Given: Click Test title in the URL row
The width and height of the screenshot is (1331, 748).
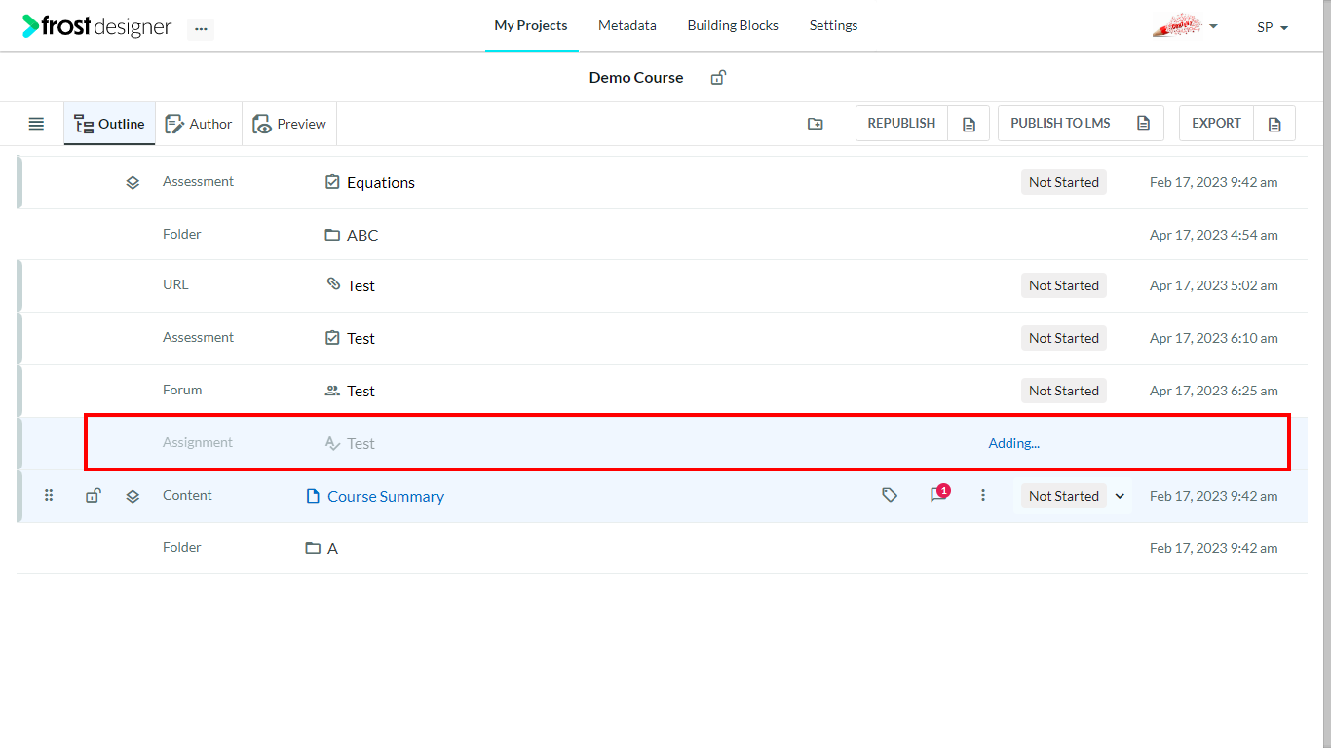Looking at the screenshot, I should pos(361,286).
